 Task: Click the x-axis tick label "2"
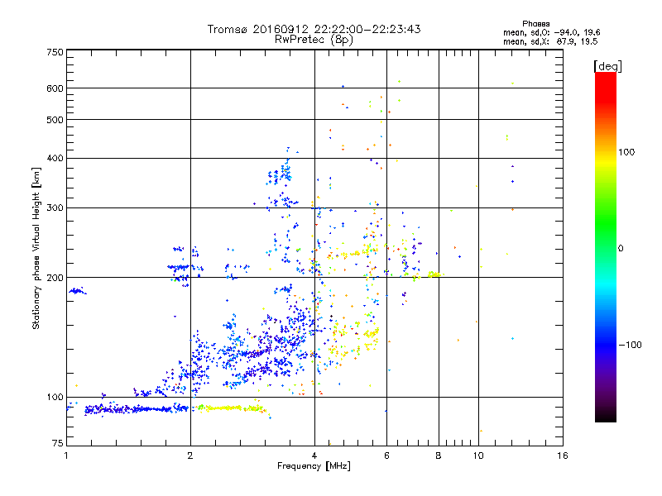pos(190,455)
